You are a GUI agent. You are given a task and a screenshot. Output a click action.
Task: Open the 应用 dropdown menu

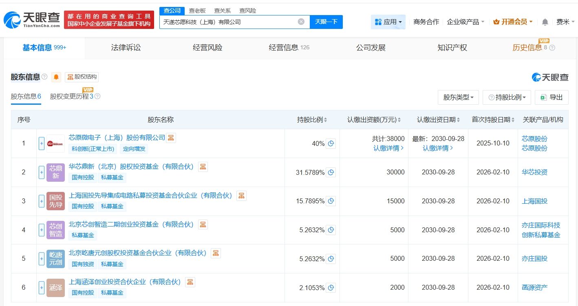click(x=388, y=22)
